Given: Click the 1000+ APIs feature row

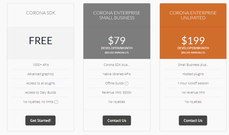Looking at the screenshot, I should pos(41,65).
